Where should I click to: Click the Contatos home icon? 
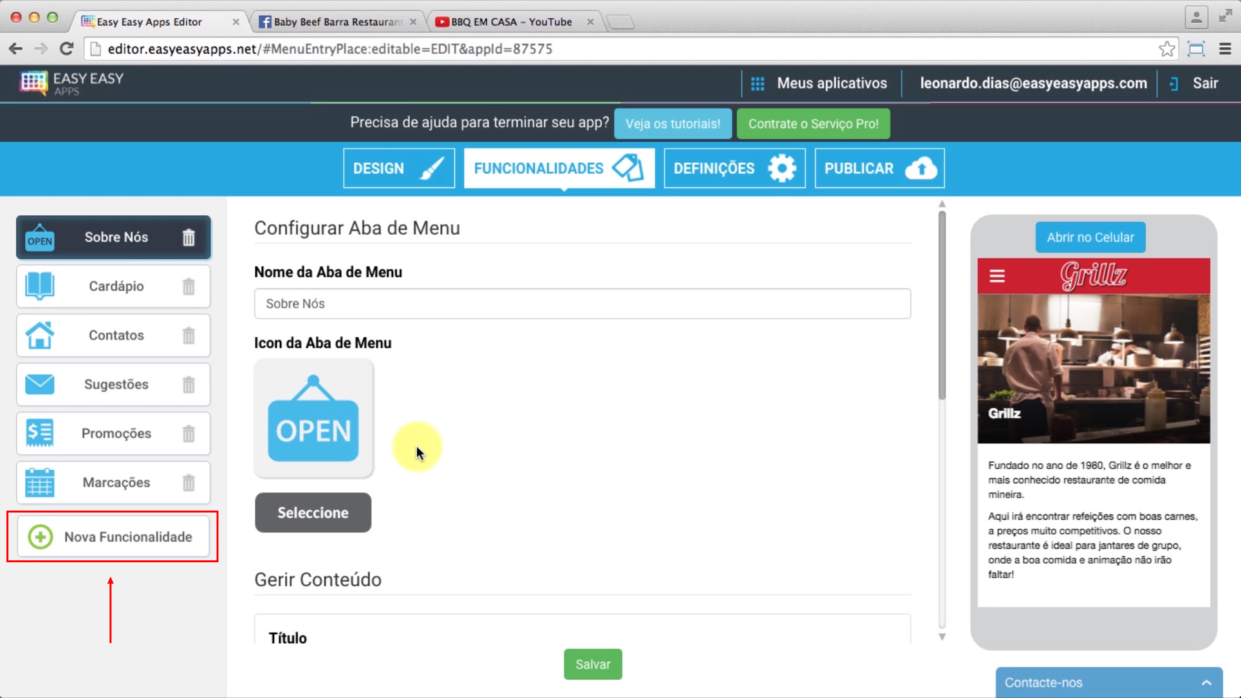pos(39,335)
